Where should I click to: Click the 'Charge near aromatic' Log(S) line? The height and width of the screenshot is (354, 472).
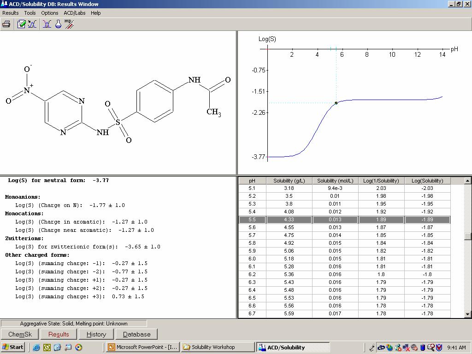coord(84,230)
